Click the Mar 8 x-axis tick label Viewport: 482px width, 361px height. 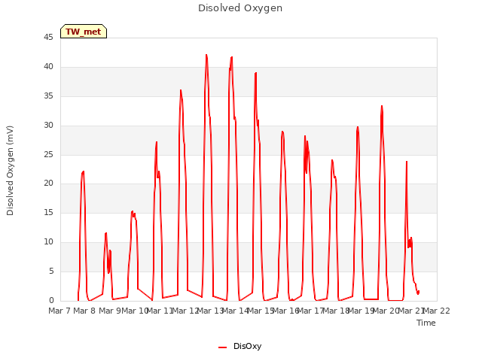pyautogui.click(x=84, y=311)
